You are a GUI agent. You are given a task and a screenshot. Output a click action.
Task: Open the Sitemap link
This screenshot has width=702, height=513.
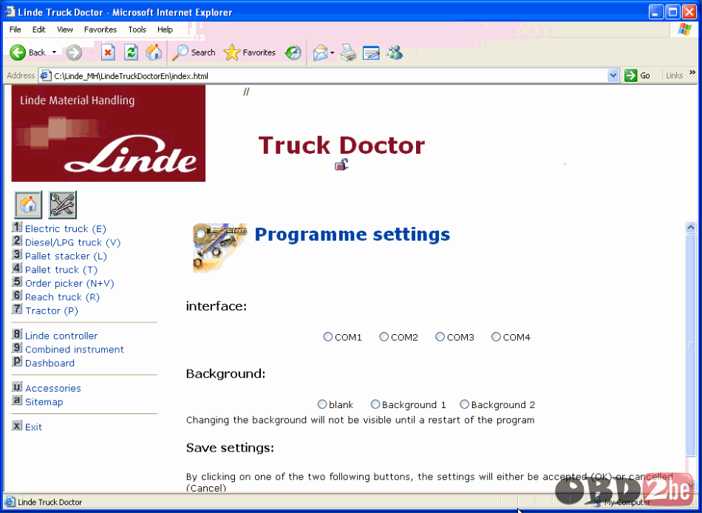(x=44, y=402)
